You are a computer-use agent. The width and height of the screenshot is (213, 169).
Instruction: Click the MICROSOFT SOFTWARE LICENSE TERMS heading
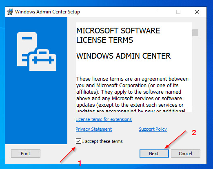pos(118,35)
